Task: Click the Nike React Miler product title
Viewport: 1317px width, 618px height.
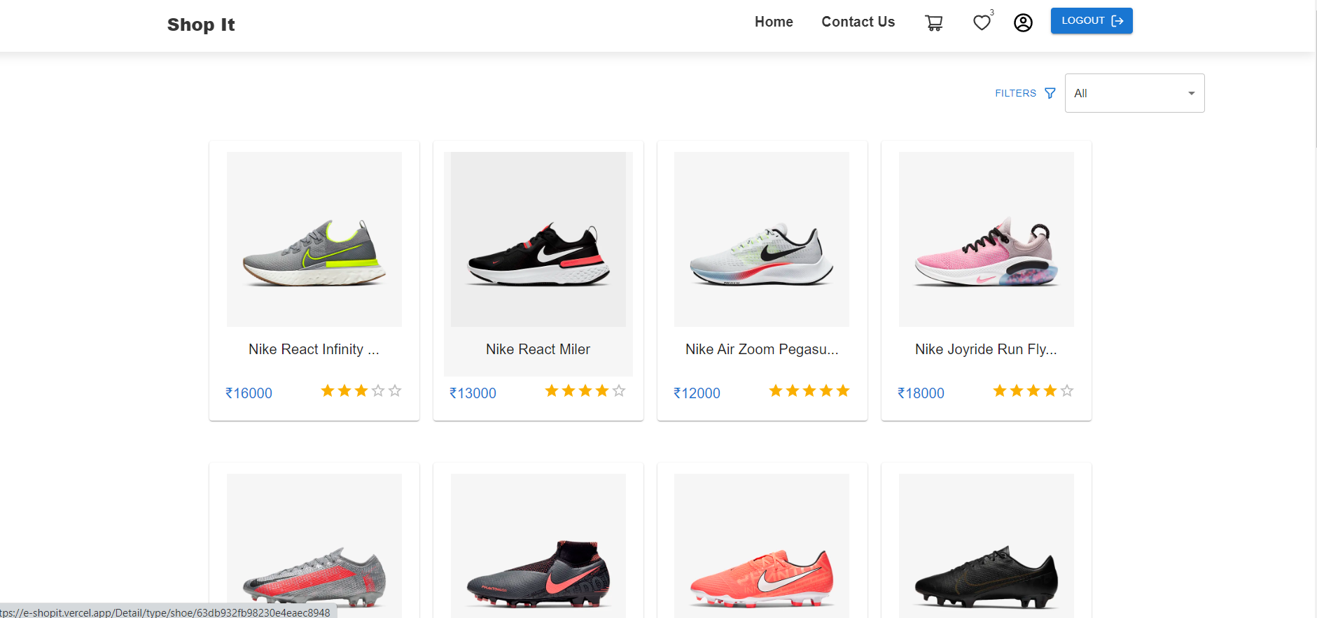Action: pyautogui.click(x=538, y=349)
